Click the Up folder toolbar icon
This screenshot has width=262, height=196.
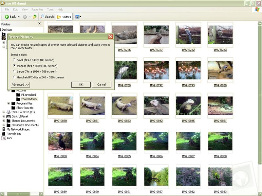point(35,17)
